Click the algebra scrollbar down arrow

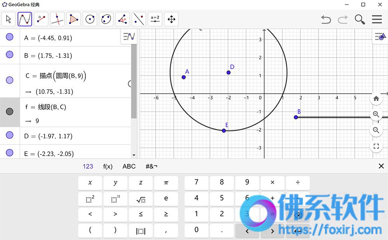pos(134,155)
